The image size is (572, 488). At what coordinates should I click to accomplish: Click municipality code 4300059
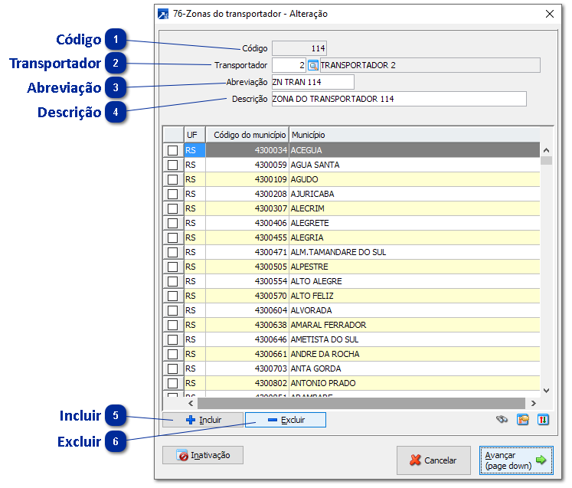coord(247,165)
